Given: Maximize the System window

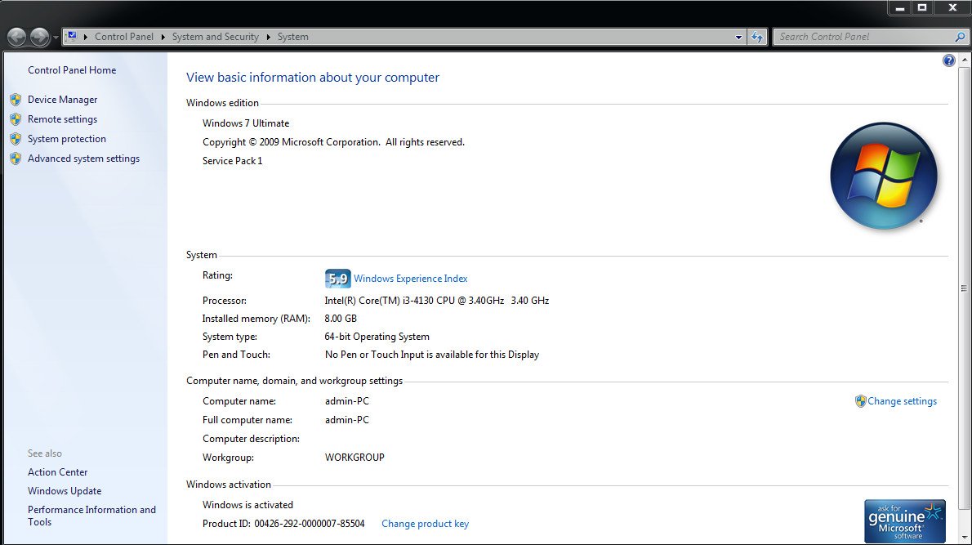Looking at the screenshot, I should coord(922,7).
